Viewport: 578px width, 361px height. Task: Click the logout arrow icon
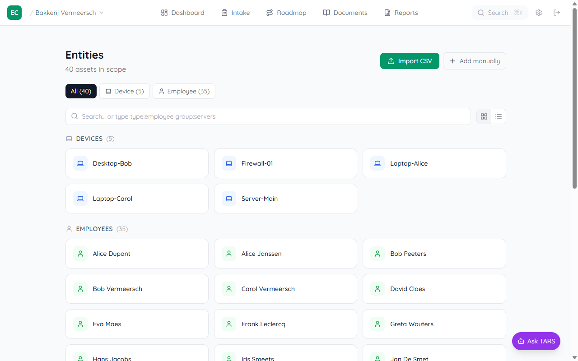tap(557, 13)
